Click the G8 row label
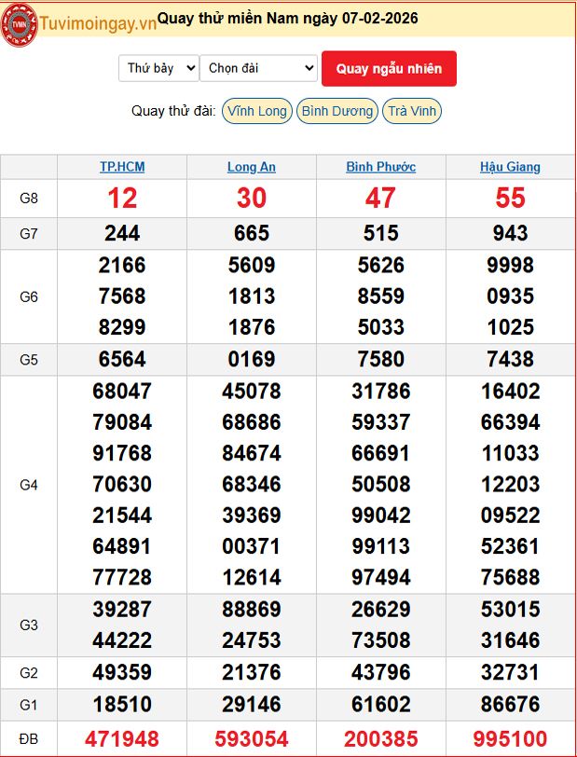 (29, 198)
